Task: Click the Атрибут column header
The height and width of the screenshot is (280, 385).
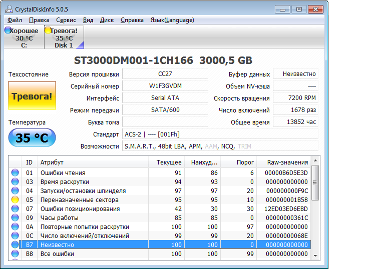Action: (93, 162)
